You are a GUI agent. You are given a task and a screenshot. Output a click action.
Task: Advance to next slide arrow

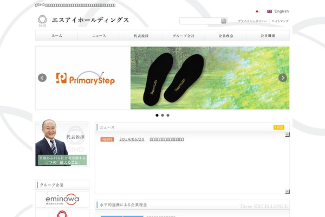(x=283, y=78)
